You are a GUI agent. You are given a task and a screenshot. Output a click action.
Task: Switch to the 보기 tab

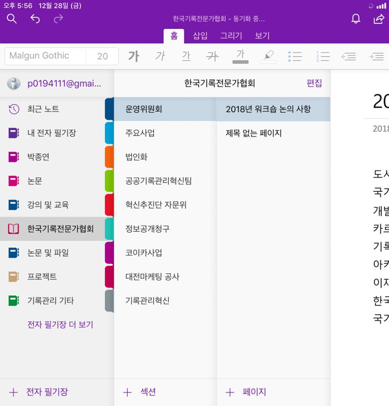tap(262, 36)
